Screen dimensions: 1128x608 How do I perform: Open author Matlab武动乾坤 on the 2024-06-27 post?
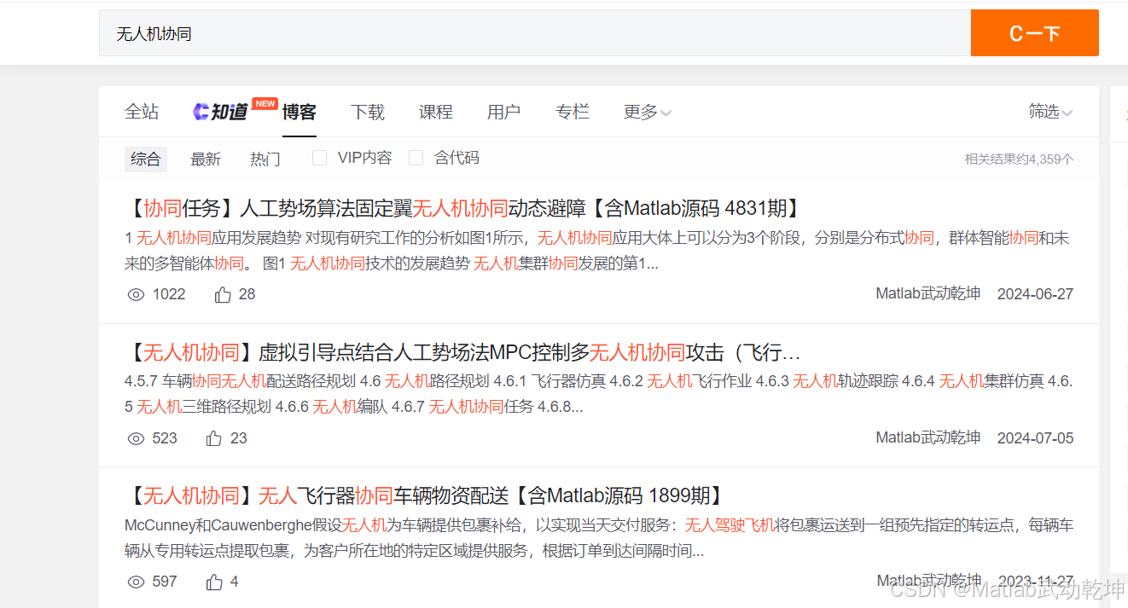928,294
